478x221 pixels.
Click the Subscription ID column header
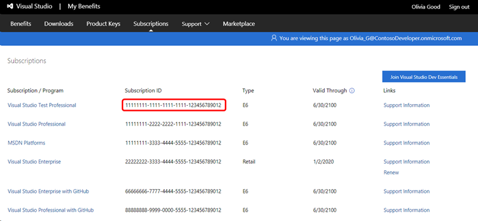(143, 91)
